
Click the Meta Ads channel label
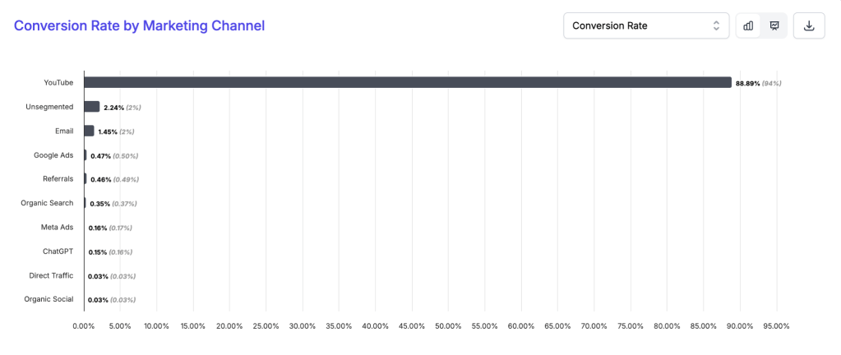tap(57, 227)
